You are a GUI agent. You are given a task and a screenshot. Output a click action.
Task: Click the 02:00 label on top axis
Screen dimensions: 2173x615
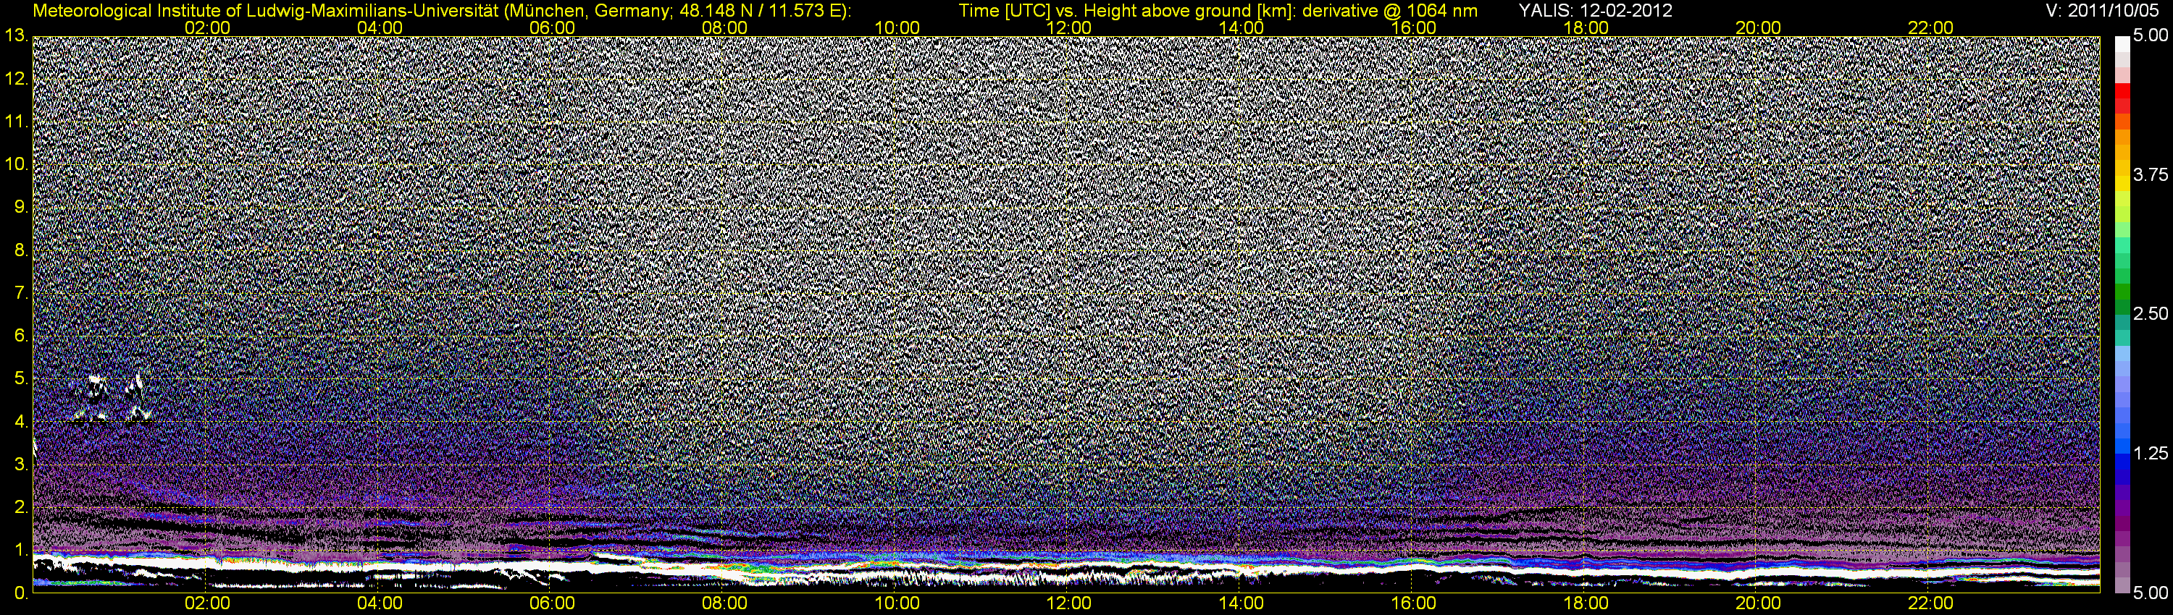coord(206,27)
